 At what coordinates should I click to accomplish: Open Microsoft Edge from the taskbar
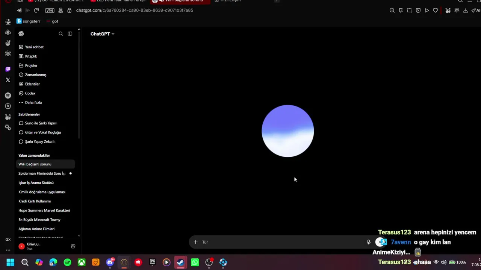tap(53, 262)
